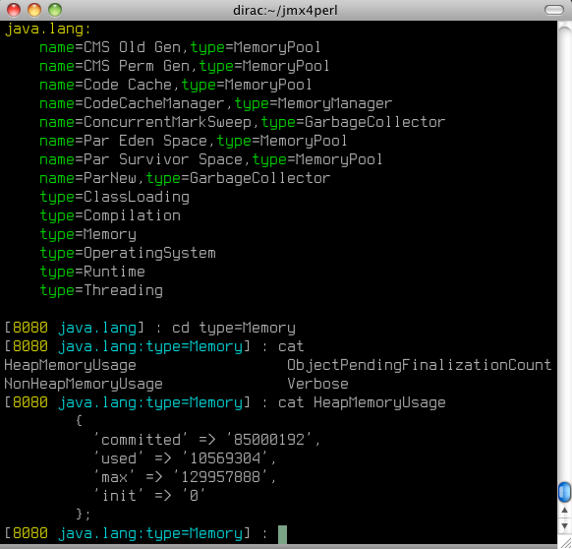Click the blue scrollbar thumb
Viewport: 572px width, 549px height.
pyautogui.click(x=564, y=492)
